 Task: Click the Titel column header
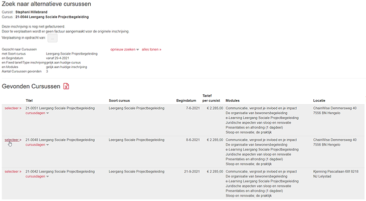[x=29, y=100]
